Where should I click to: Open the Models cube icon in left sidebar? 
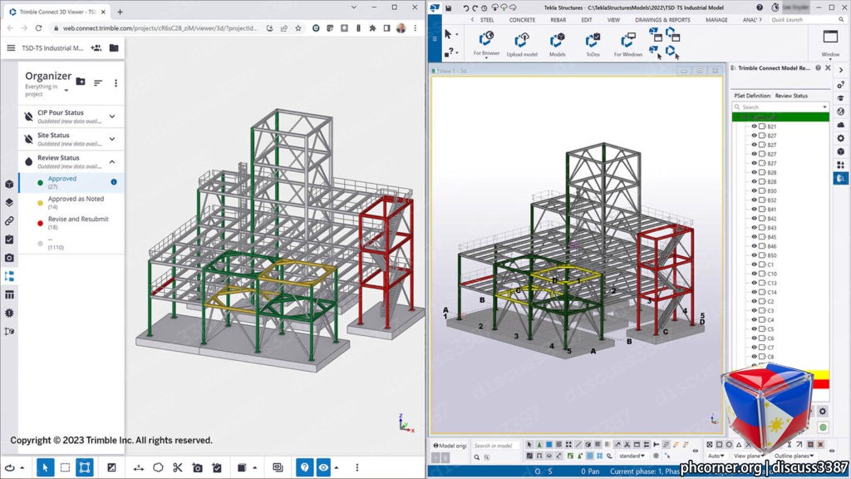(x=9, y=184)
